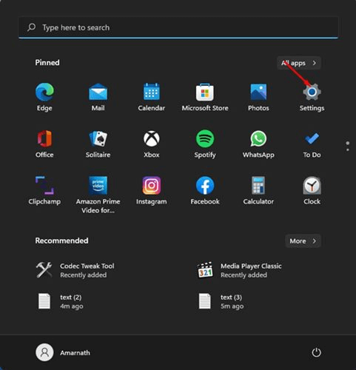Screen dimensions: 356x370
Task: Open the power options button
Action: point(316,352)
